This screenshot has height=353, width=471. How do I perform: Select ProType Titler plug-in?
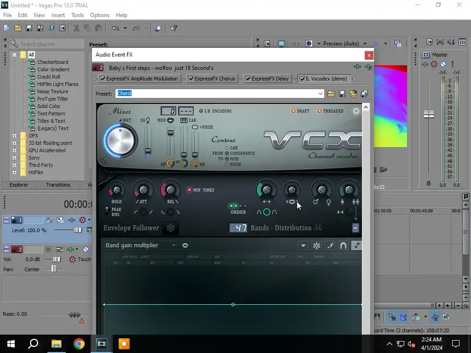tap(52, 99)
